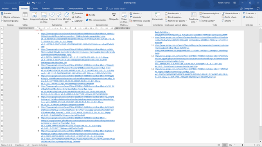
Task: Insert a Marcador bookmark
Action: coord(136,17)
